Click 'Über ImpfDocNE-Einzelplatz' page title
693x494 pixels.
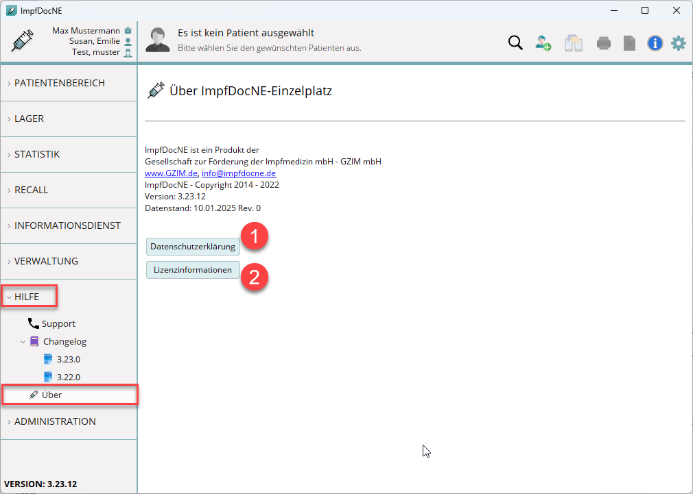tap(250, 91)
